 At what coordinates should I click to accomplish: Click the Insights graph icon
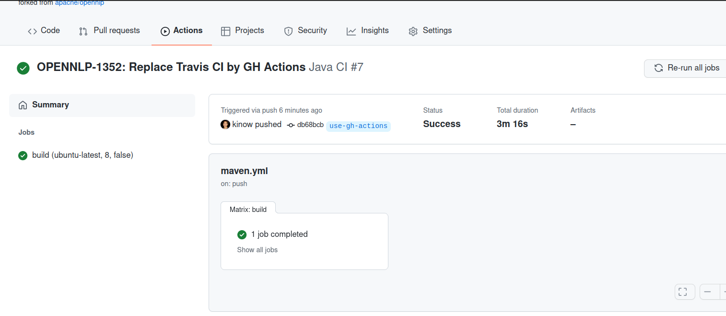[351, 31]
